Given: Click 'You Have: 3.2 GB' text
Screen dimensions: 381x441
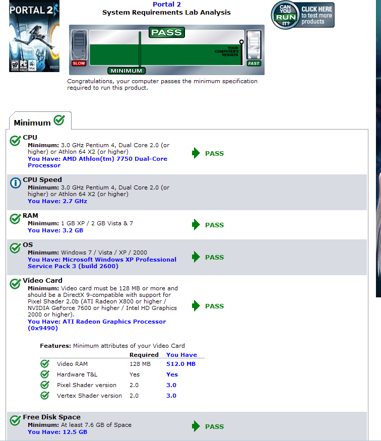Looking at the screenshot, I should pos(55,230).
